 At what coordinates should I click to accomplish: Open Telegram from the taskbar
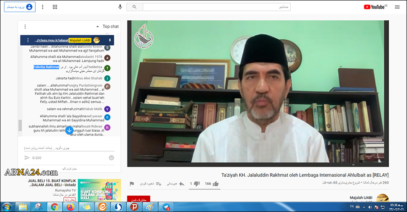(166, 207)
